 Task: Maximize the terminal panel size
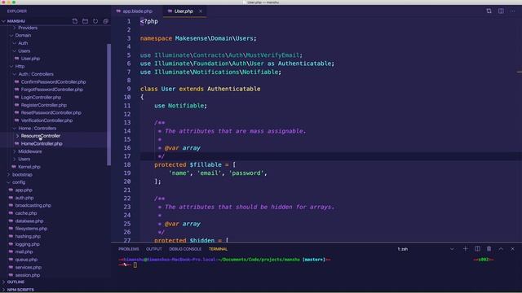[501, 249]
